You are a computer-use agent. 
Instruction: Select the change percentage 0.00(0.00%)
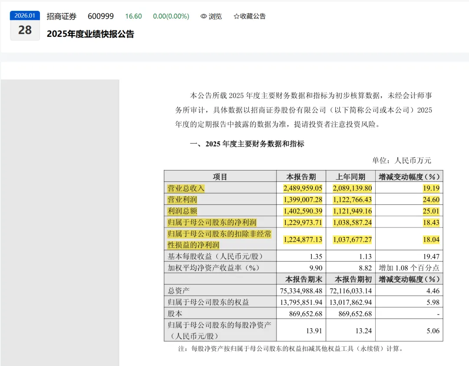point(171,16)
